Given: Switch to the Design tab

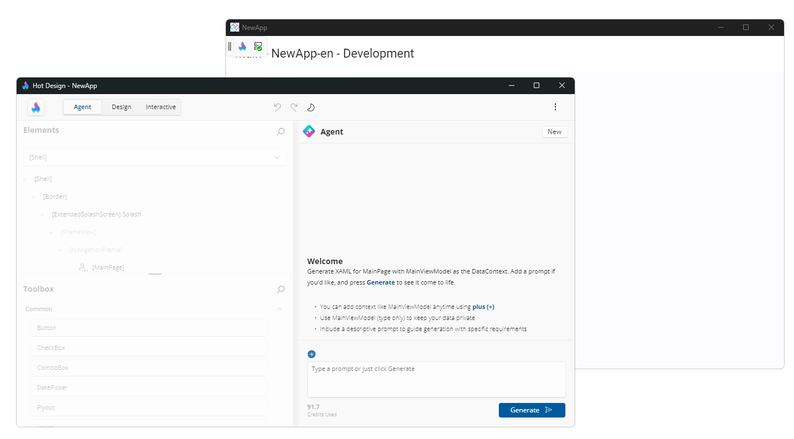Looking at the screenshot, I should [x=121, y=107].
